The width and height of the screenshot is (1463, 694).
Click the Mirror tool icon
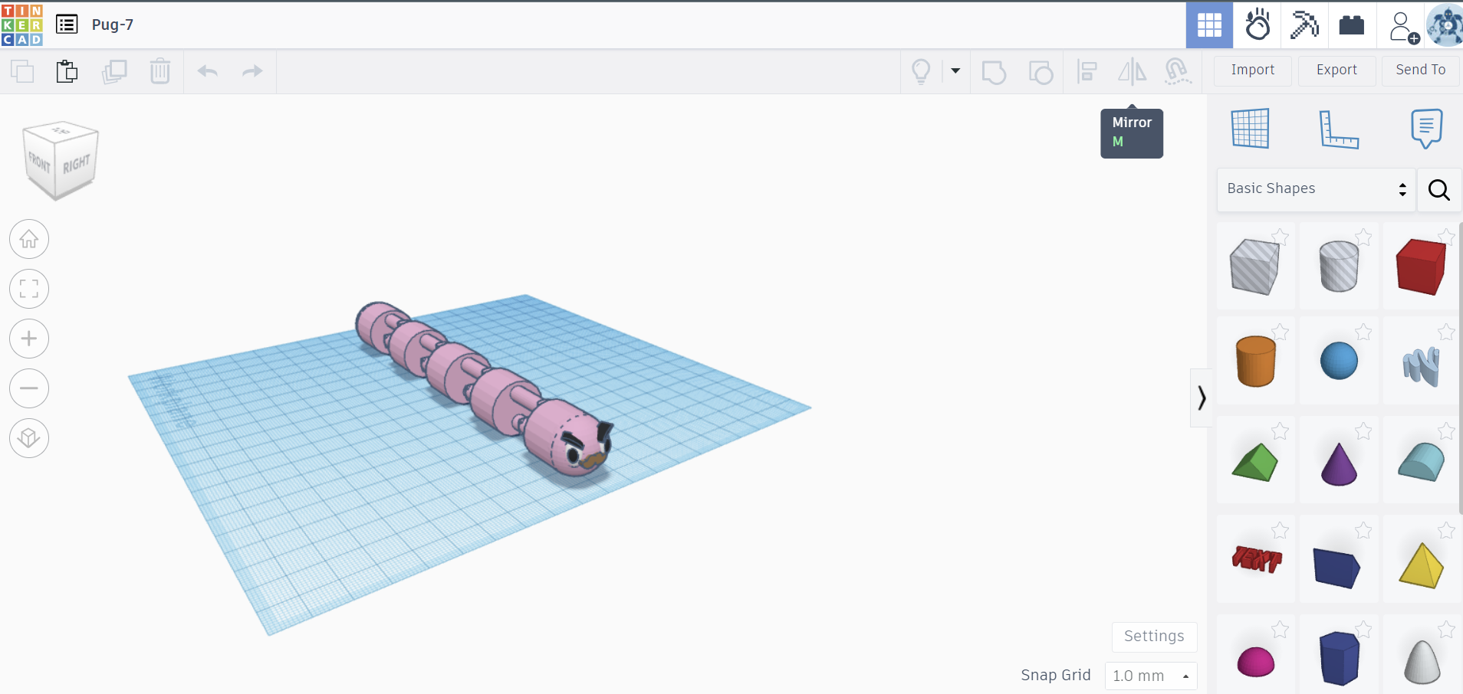1132,71
